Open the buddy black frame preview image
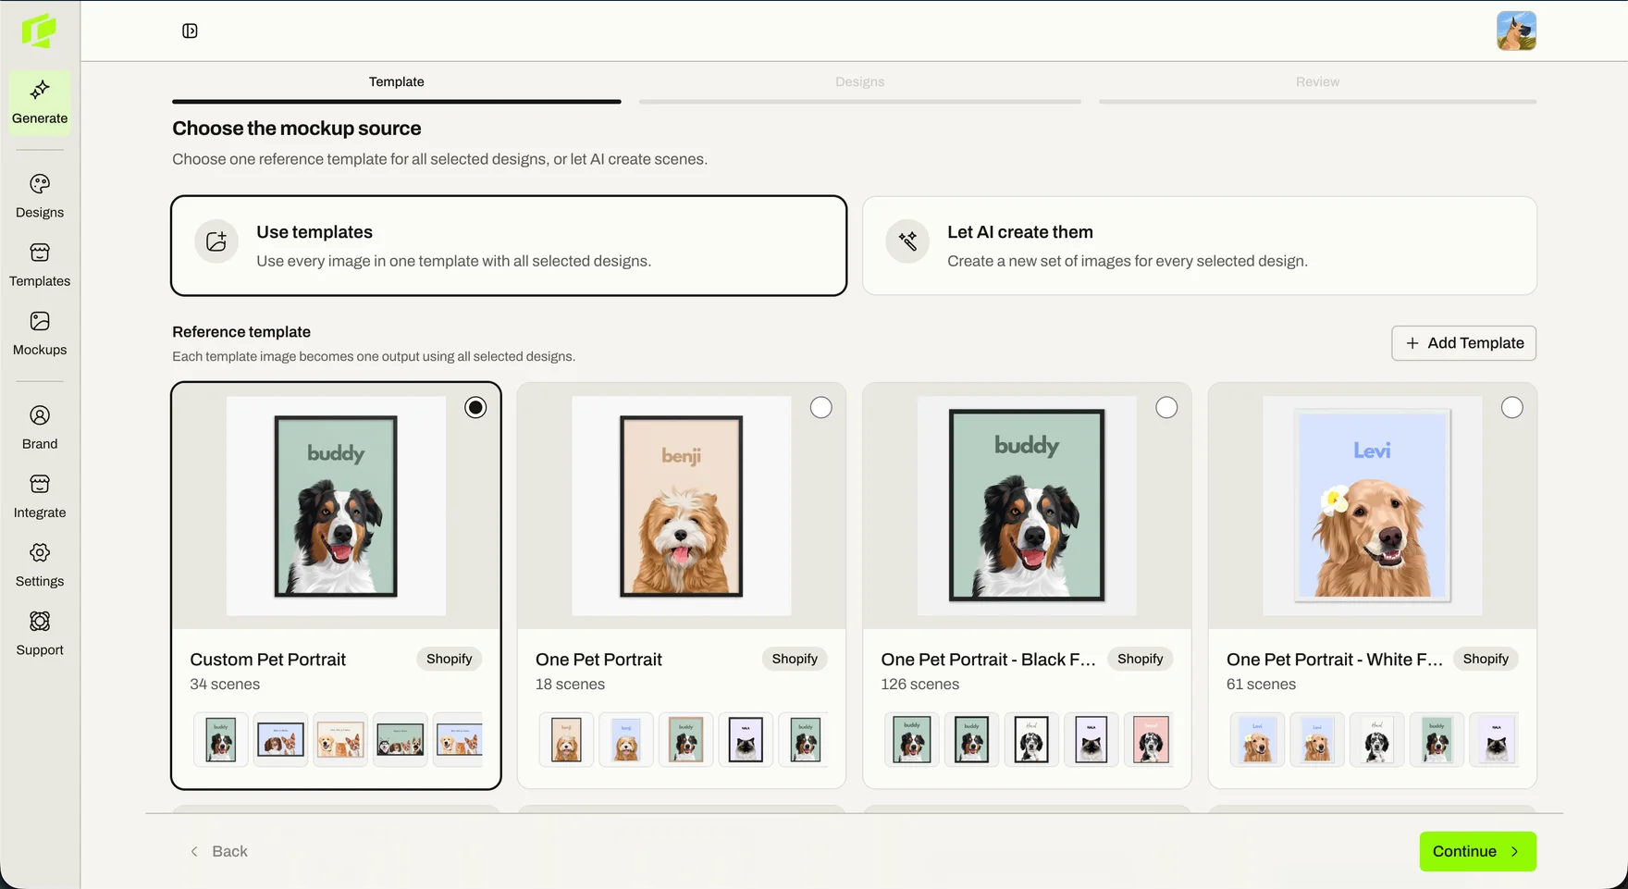The height and width of the screenshot is (889, 1628). click(1027, 506)
